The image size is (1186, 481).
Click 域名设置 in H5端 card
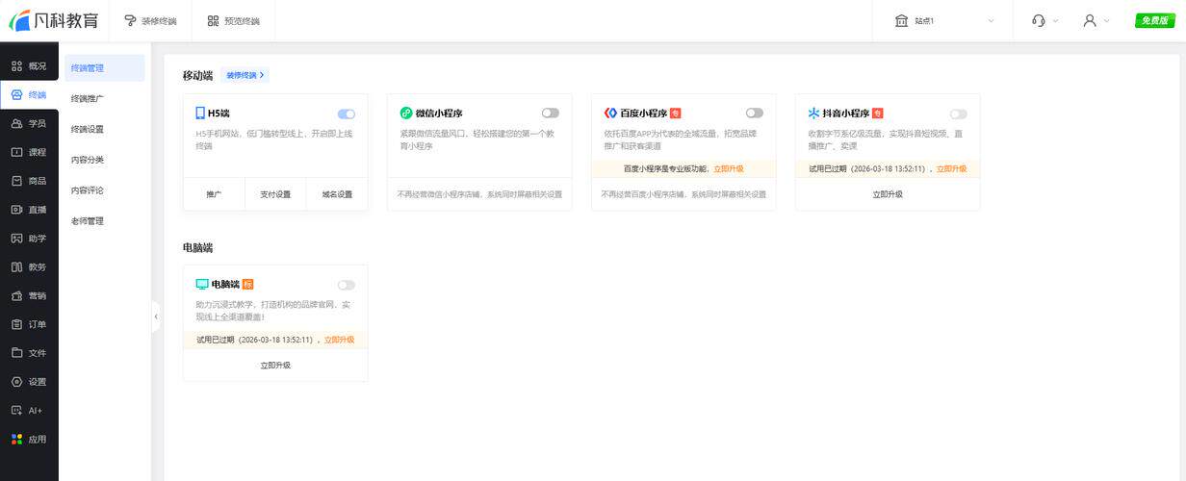pyautogui.click(x=337, y=194)
